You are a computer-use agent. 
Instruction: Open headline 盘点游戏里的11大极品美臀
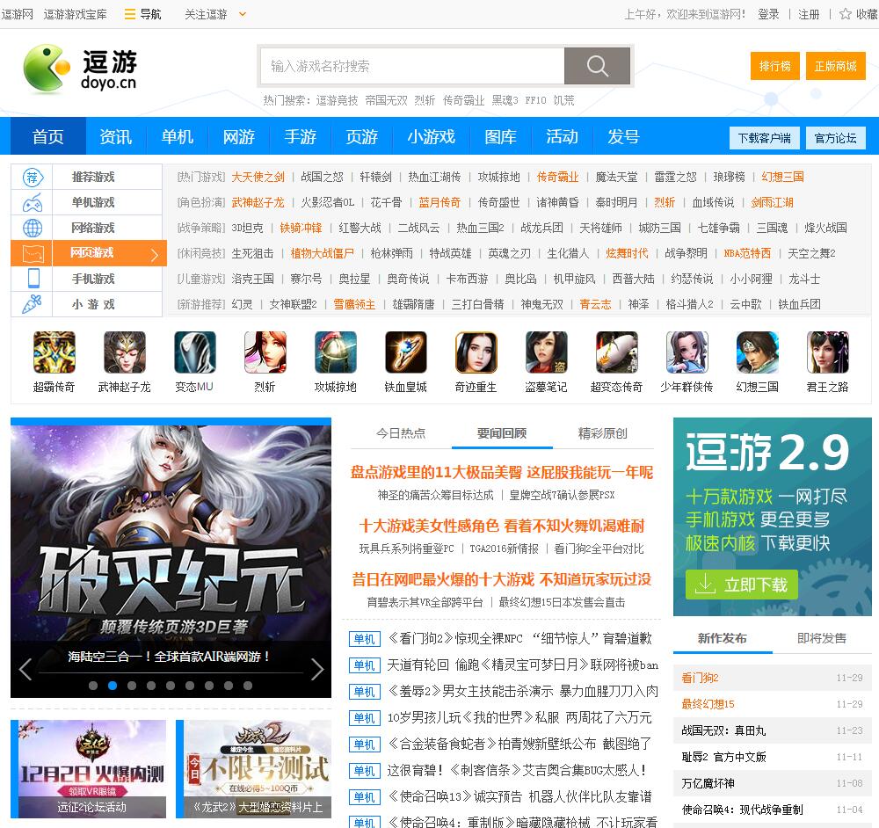coord(502,472)
